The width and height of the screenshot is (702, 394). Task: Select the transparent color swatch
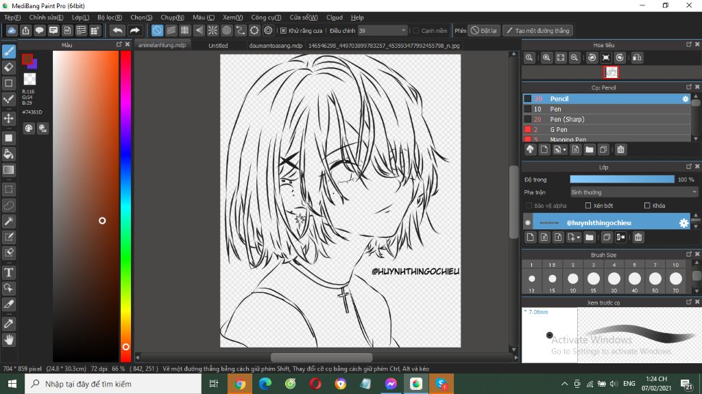pos(29,79)
